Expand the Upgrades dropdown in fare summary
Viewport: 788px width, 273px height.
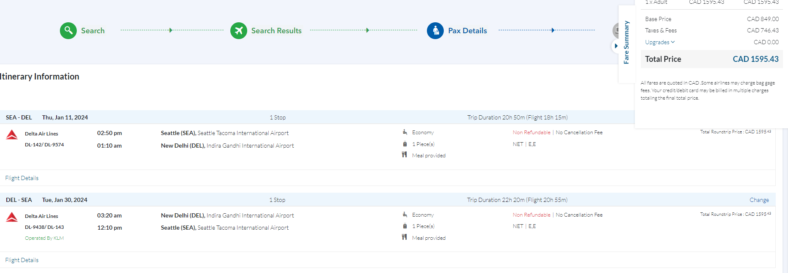tap(660, 42)
